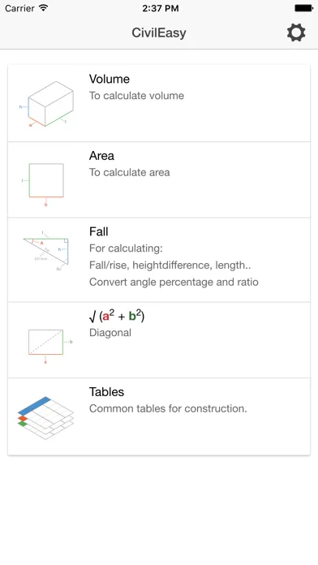Tap the stacked tables icon
Viewport: 318px width, 565px height.
pyautogui.click(x=45, y=417)
